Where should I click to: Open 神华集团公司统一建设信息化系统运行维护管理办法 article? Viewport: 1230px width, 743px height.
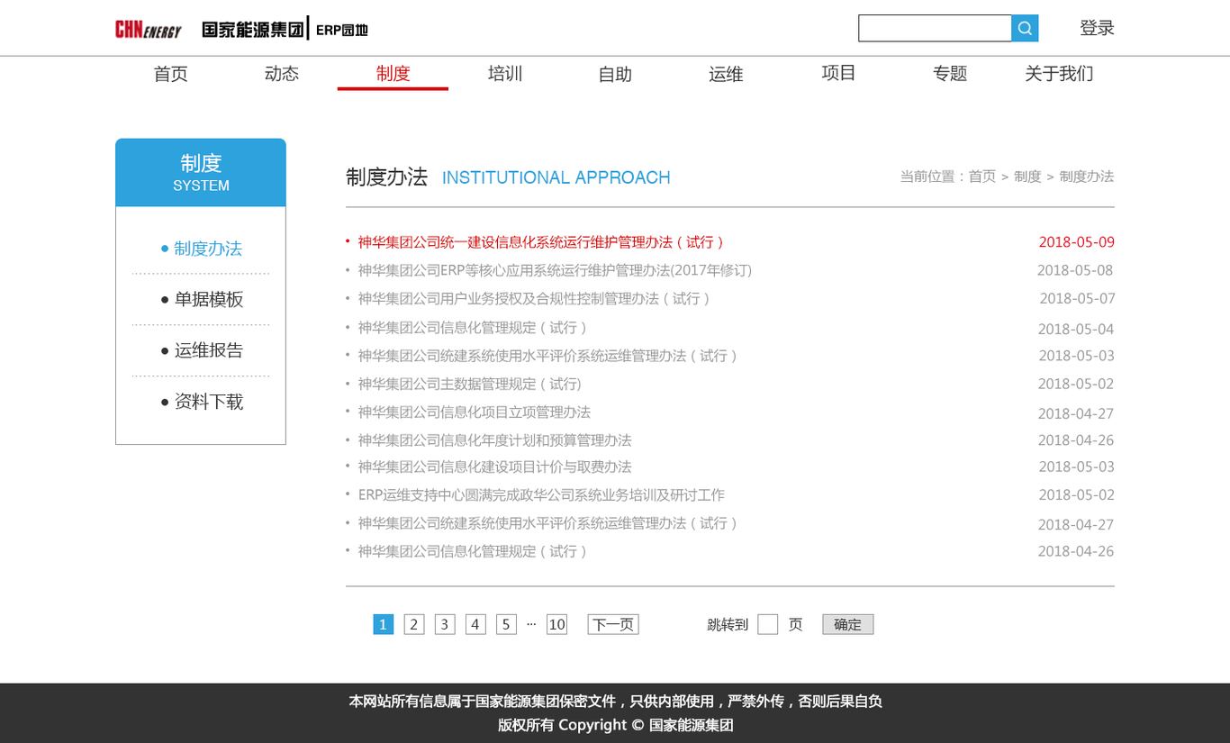541,242
